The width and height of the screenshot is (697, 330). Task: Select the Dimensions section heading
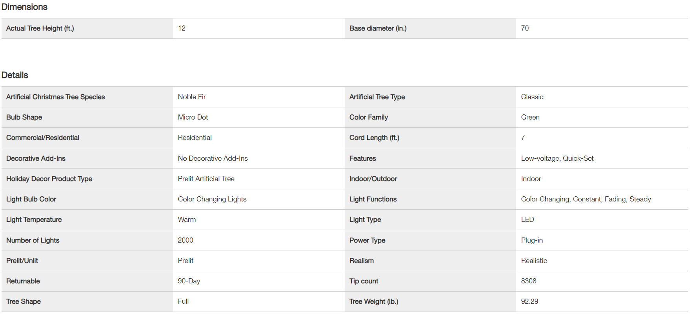pos(24,7)
